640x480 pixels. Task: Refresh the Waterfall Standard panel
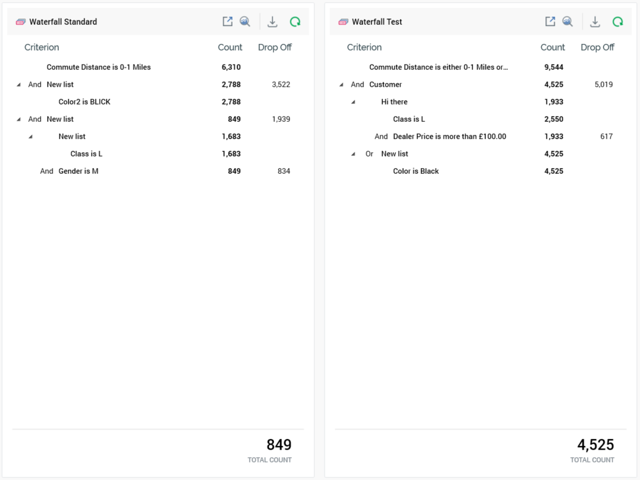tap(295, 22)
